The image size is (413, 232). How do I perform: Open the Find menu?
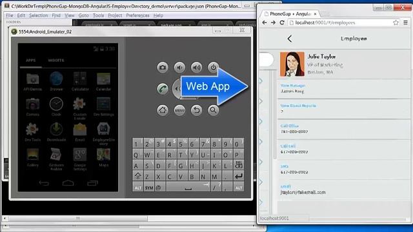tap(56, 15)
